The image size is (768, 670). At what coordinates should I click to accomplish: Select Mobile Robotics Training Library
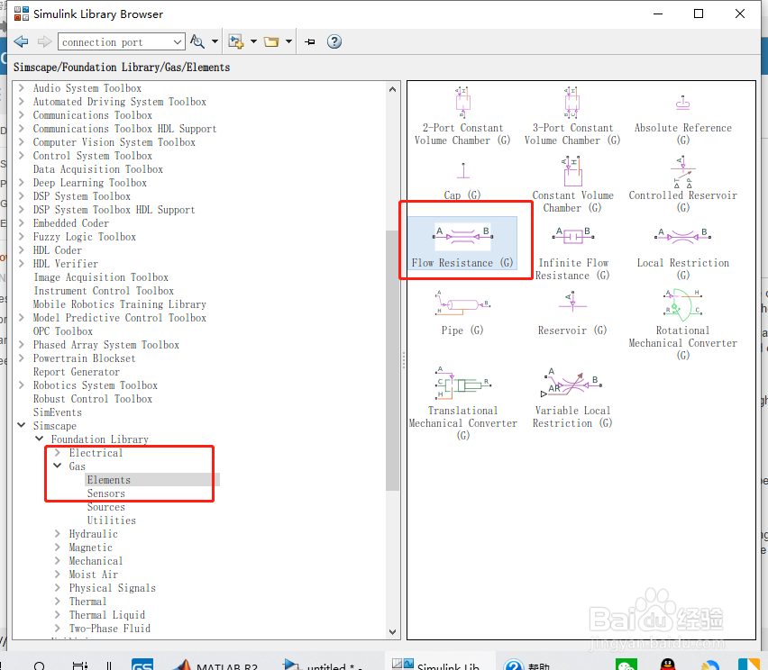[x=120, y=303]
